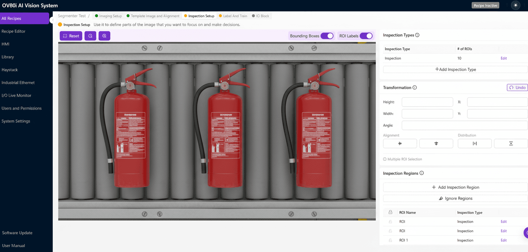Disable the ROI Labels switch
Image resolution: width=528 pixels, height=252 pixels.
[366, 36]
